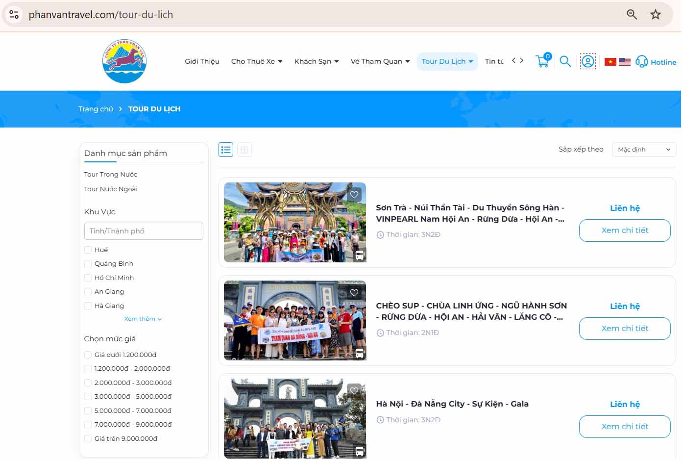The image size is (683, 461).
Task: Click the search magnifier icon in the header
Action: (565, 61)
